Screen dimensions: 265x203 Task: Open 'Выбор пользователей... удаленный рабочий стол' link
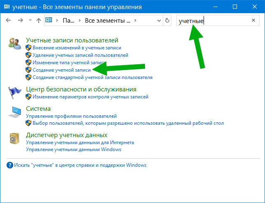(128, 123)
